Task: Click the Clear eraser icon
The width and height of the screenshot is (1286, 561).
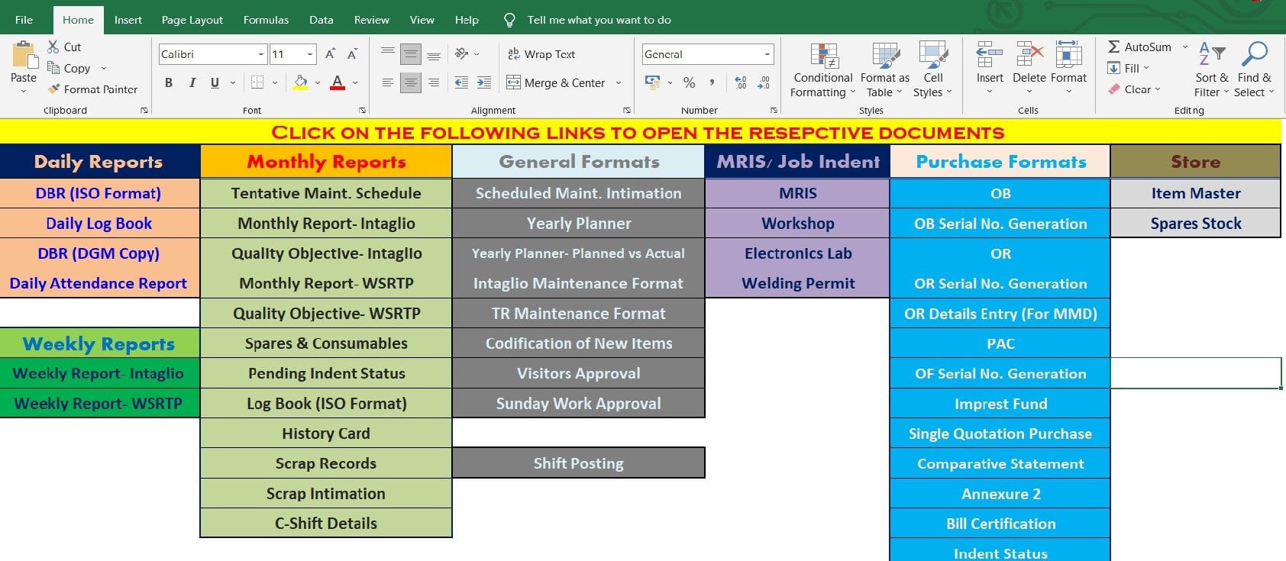Action: [1114, 89]
